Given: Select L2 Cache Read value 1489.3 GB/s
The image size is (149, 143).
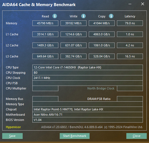Looking at the screenshot, I should [x=45, y=45].
